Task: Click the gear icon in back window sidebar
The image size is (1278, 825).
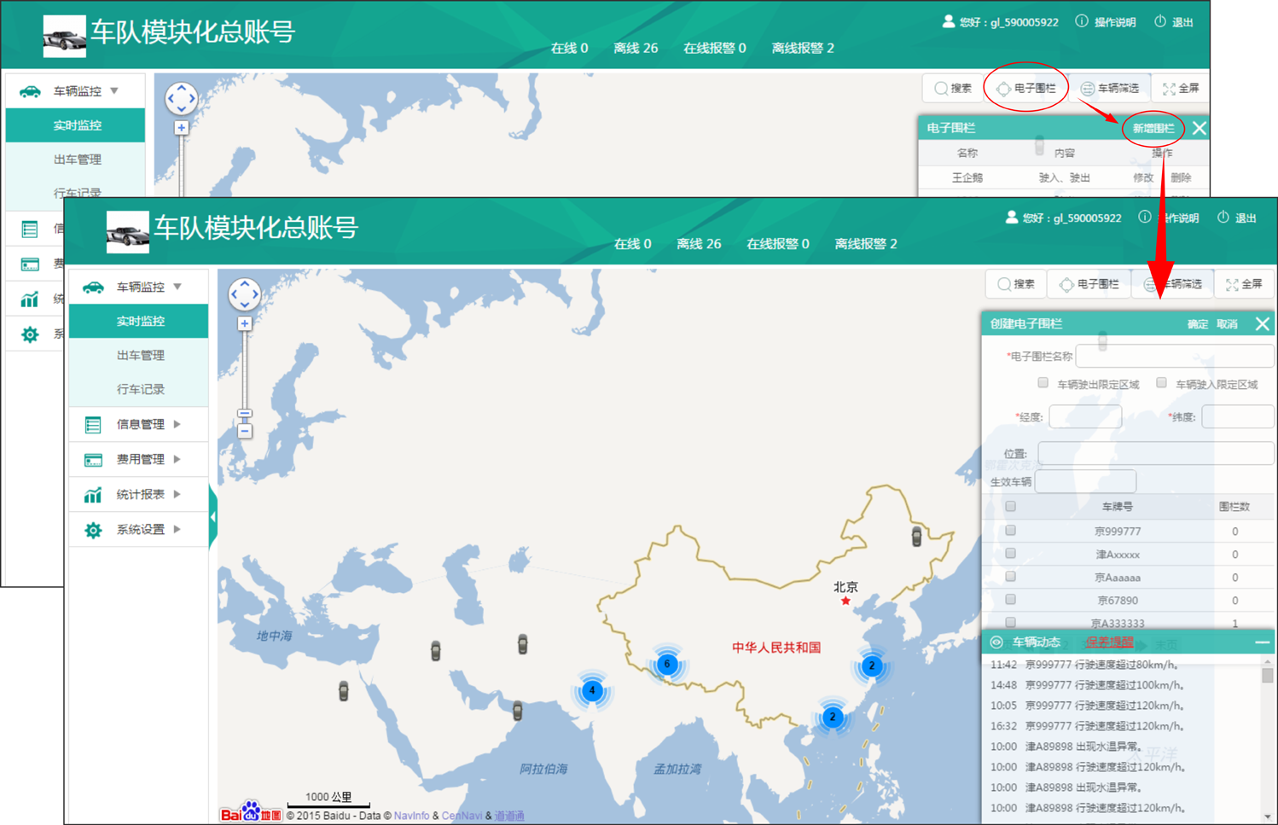Action: pos(30,334)
